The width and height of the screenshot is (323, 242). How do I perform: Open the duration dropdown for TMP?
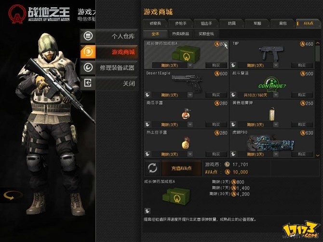pos(276,65)
